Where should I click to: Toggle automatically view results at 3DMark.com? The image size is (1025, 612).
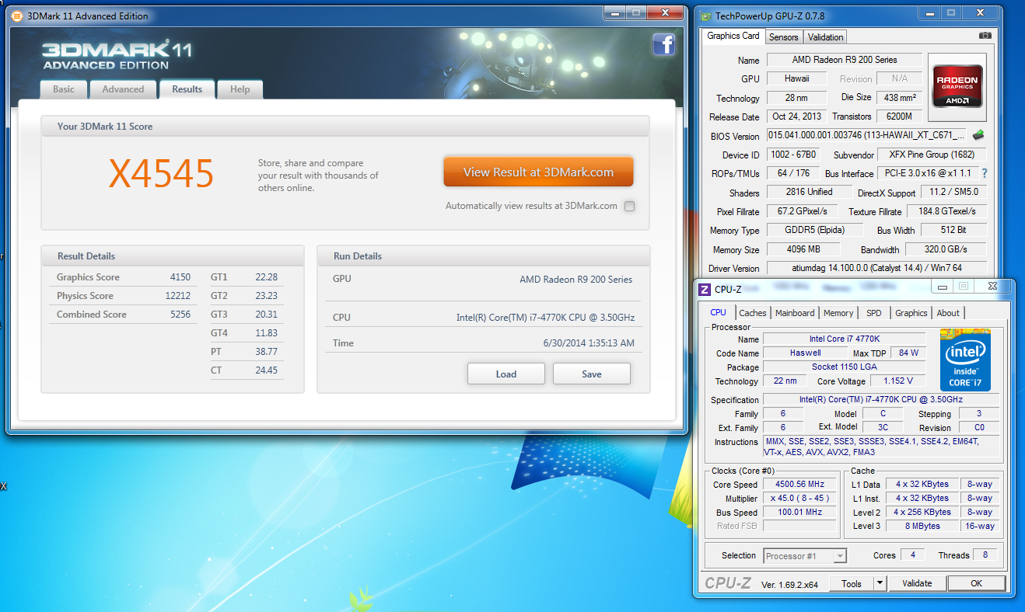pos(629,206)
